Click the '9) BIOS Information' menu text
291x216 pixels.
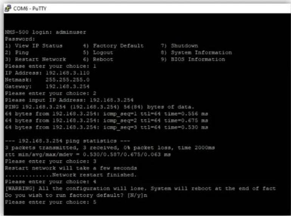tap(193, 59)
